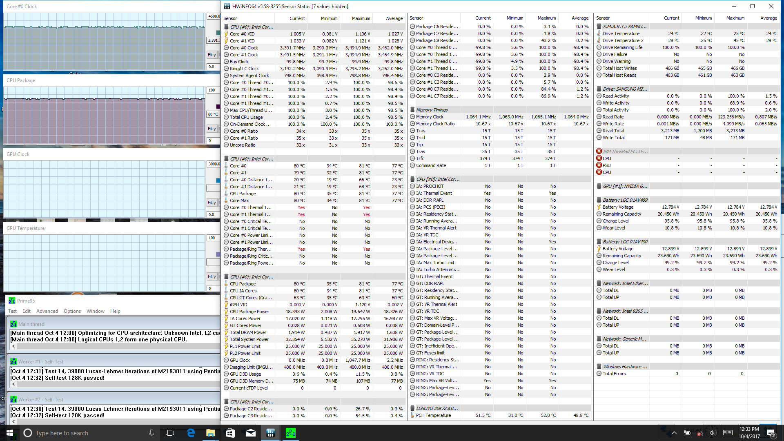Click the HWiNFO64 window title icon
784x441 pixels.
pyautogui.click(x=227, y=6)
